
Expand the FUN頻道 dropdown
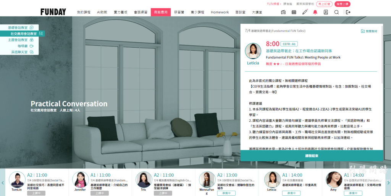point(274,4)
